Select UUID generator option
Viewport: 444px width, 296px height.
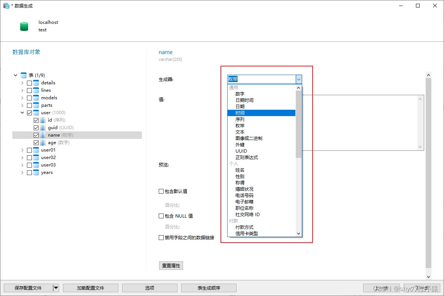click(261, 151)
